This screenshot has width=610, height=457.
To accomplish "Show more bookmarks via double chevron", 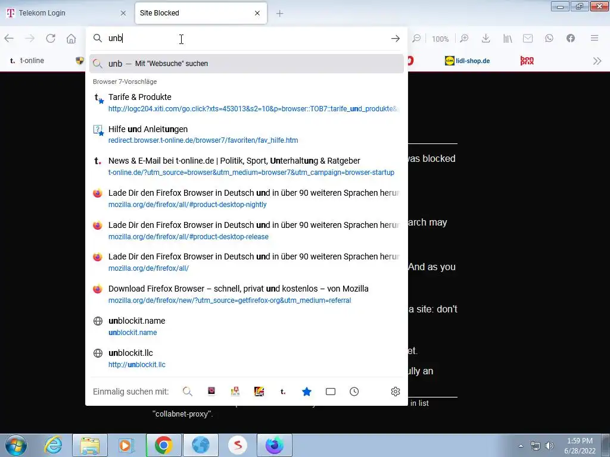I will point(597,61).
